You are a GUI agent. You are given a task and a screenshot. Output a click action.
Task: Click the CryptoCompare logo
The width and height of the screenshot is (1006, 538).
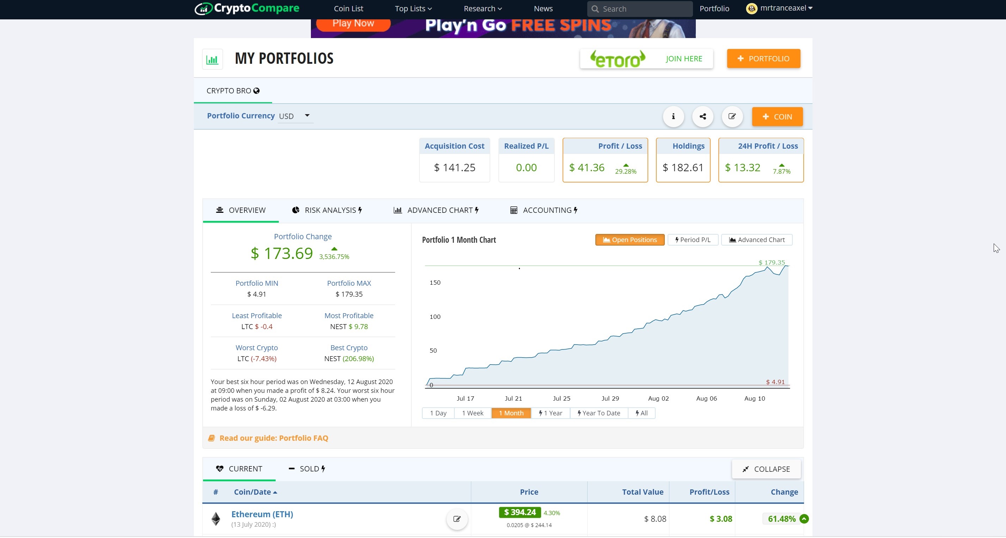coord(247,8)
